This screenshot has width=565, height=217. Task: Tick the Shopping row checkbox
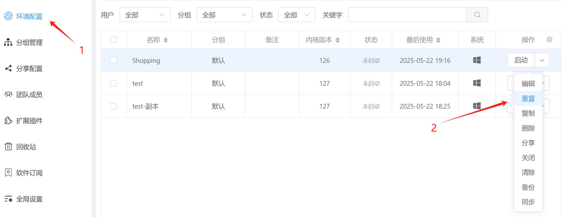click(113, 60)
